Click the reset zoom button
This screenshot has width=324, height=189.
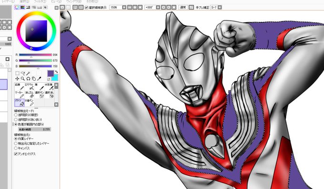[x=140, y=8]
